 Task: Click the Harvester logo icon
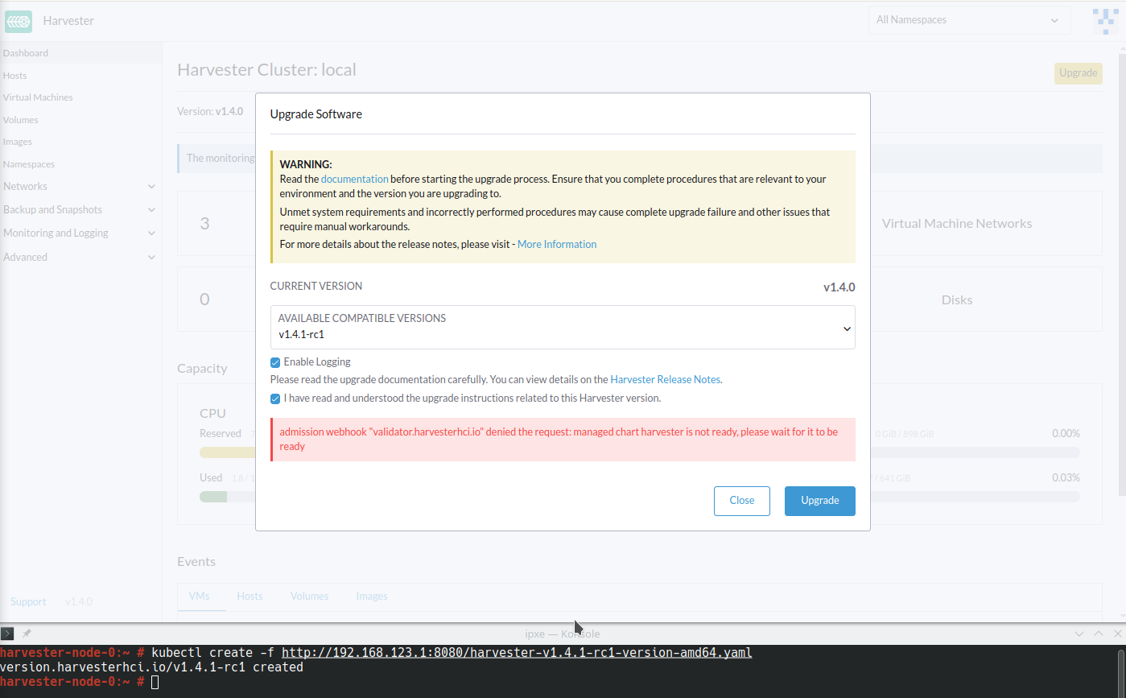[x=18, y=21]
